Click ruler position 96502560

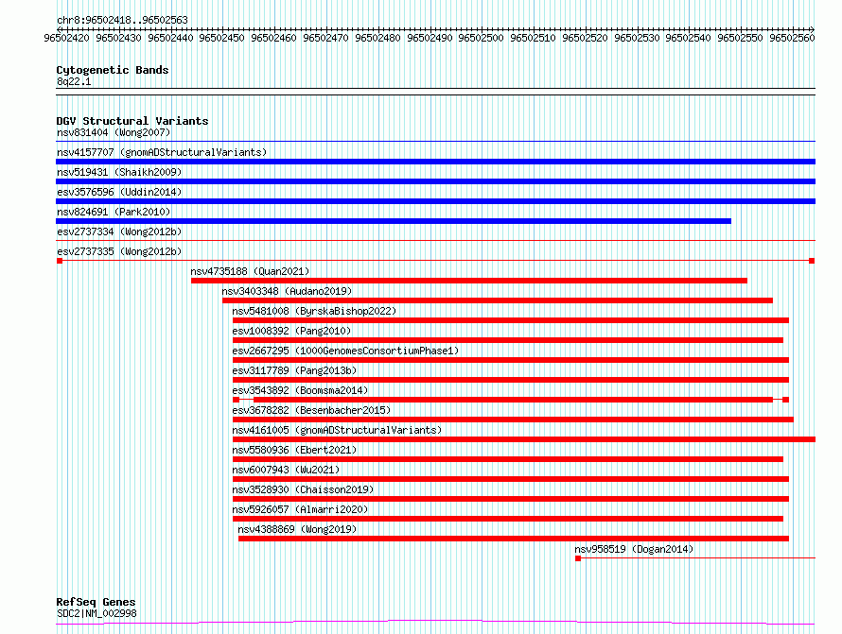792,38
